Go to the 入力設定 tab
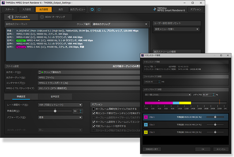234x157 pixels. click(27, 9)
